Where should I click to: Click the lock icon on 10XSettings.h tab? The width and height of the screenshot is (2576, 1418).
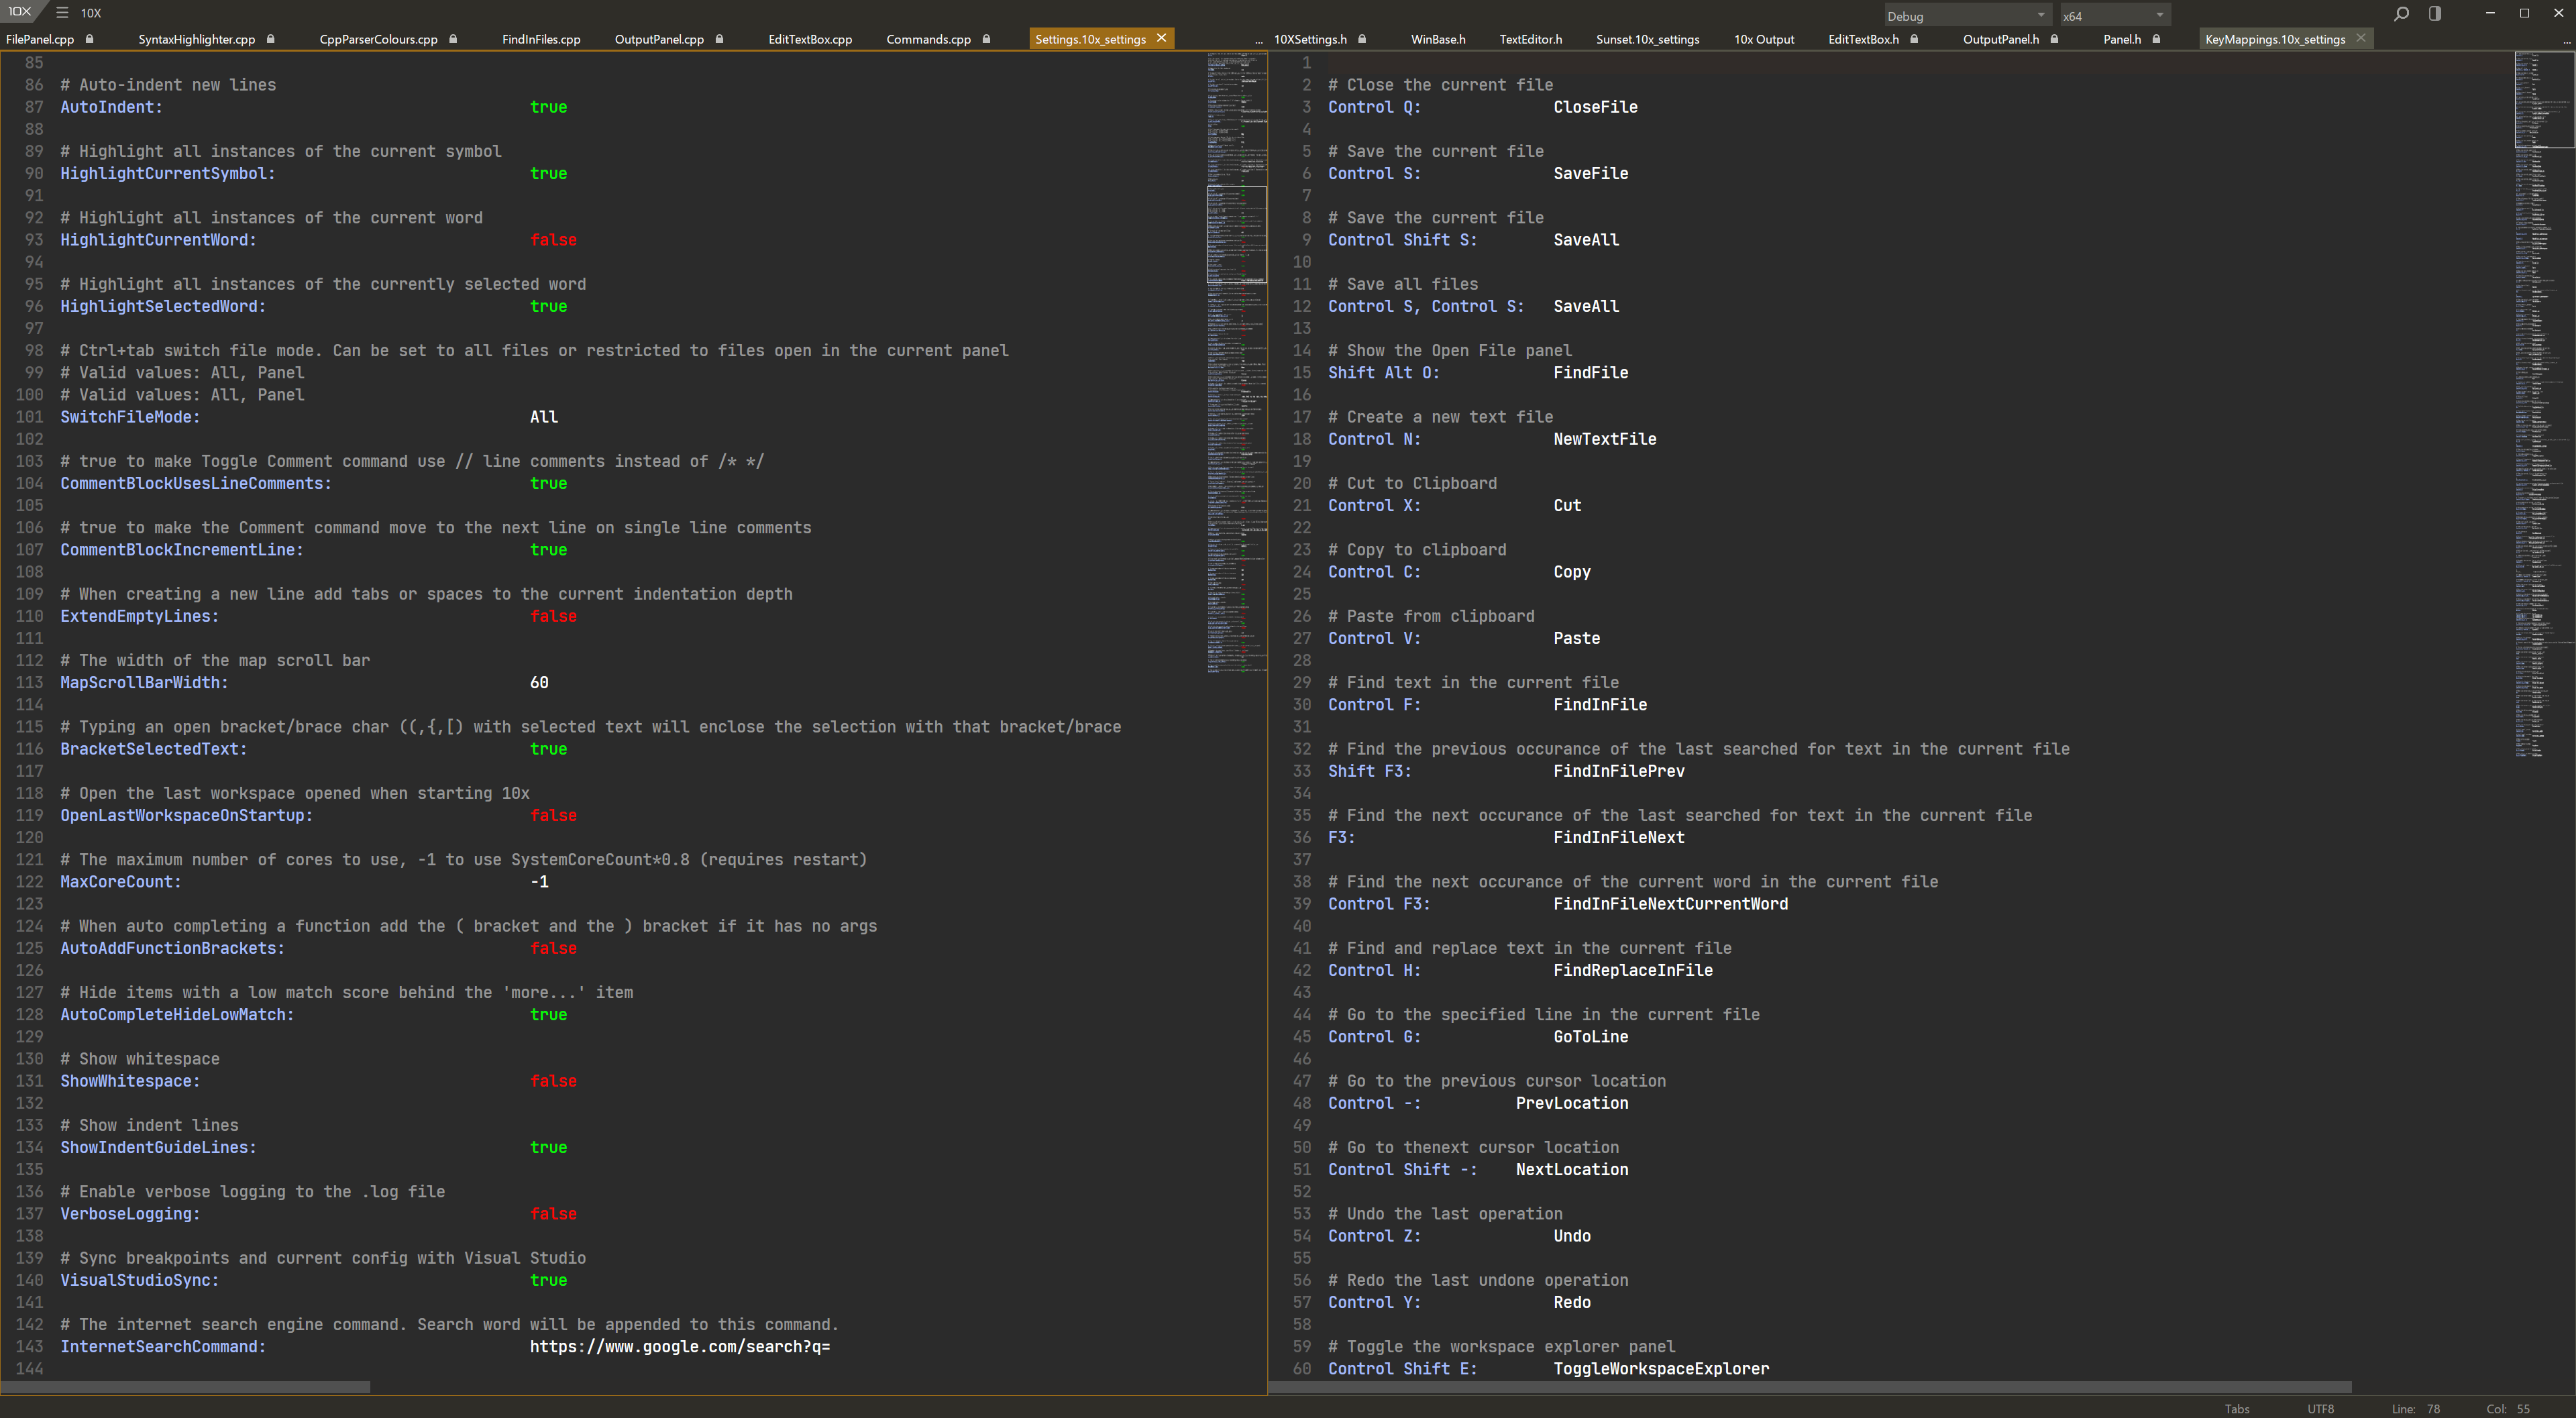pos(1362,39)
